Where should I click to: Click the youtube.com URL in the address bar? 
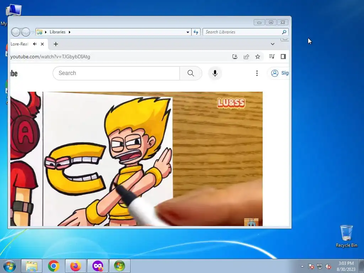(50, 57)
